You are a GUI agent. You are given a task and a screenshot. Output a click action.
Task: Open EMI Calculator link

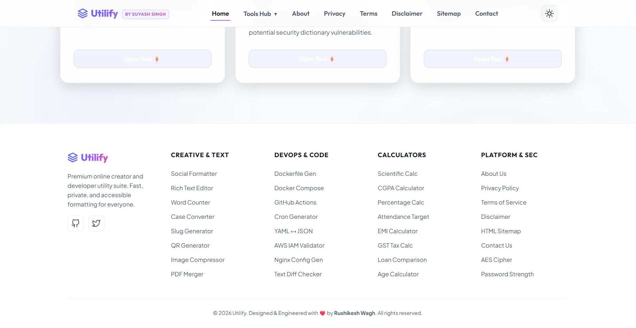coord(398,231)
